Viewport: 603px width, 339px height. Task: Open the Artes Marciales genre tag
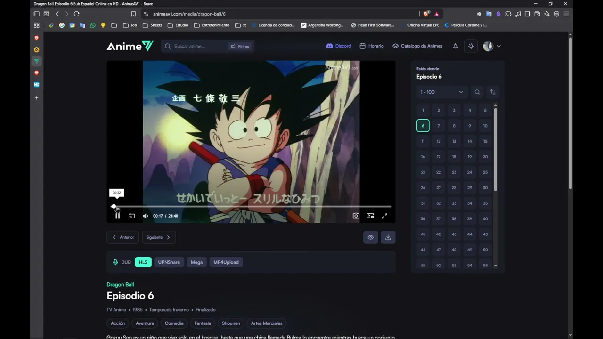267,323
